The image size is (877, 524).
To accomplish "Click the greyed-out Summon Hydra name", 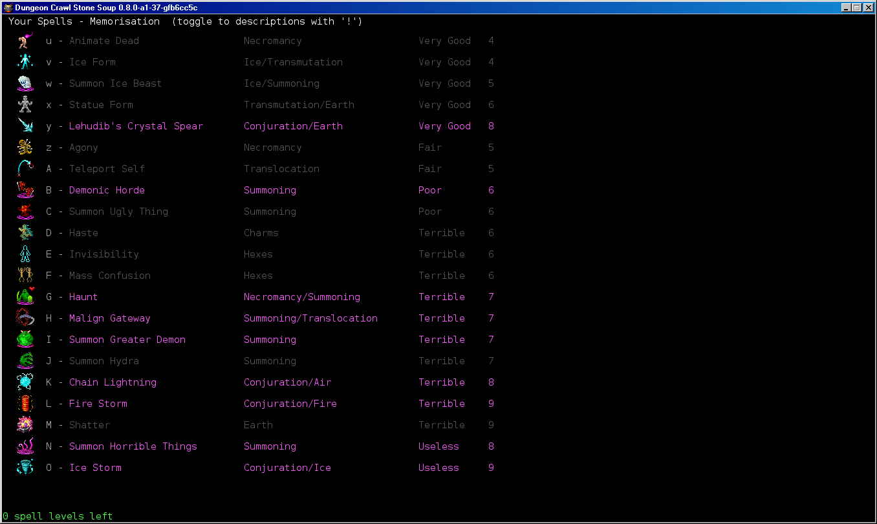I will [x=104, y=361].
